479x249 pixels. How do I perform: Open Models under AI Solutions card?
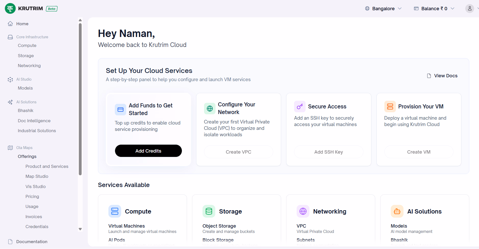pyautogui.click(x=399, y=226)
